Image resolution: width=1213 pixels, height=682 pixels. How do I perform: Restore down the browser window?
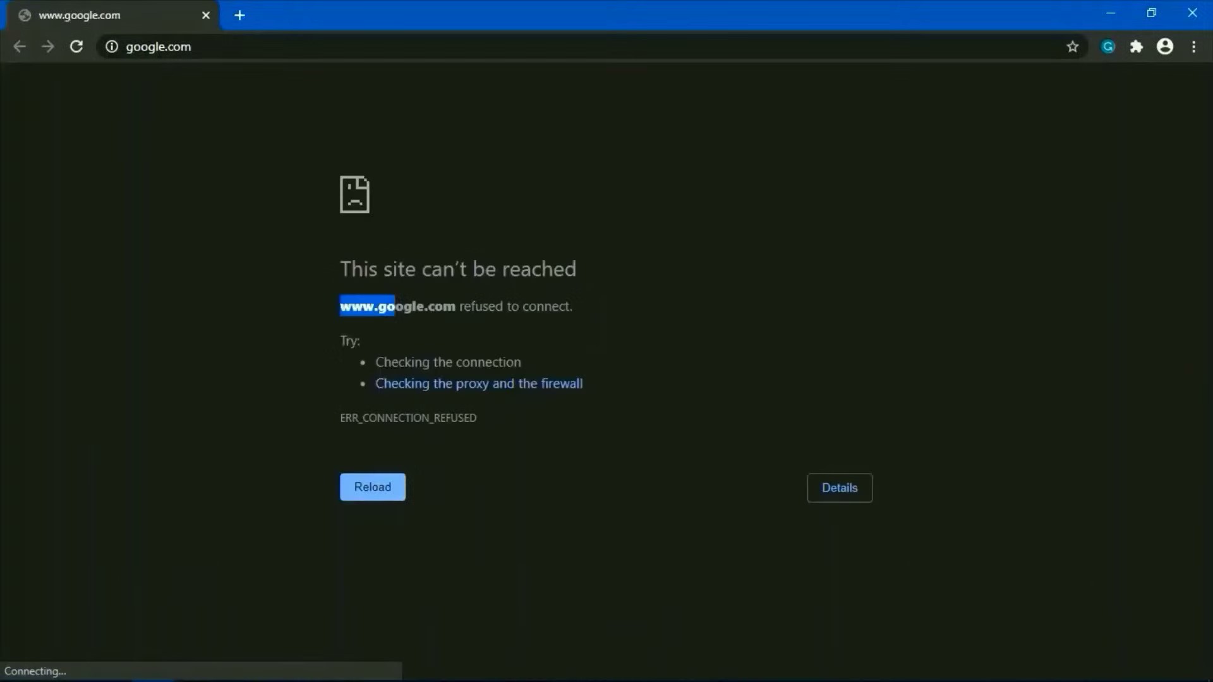tap(1152, 13)
